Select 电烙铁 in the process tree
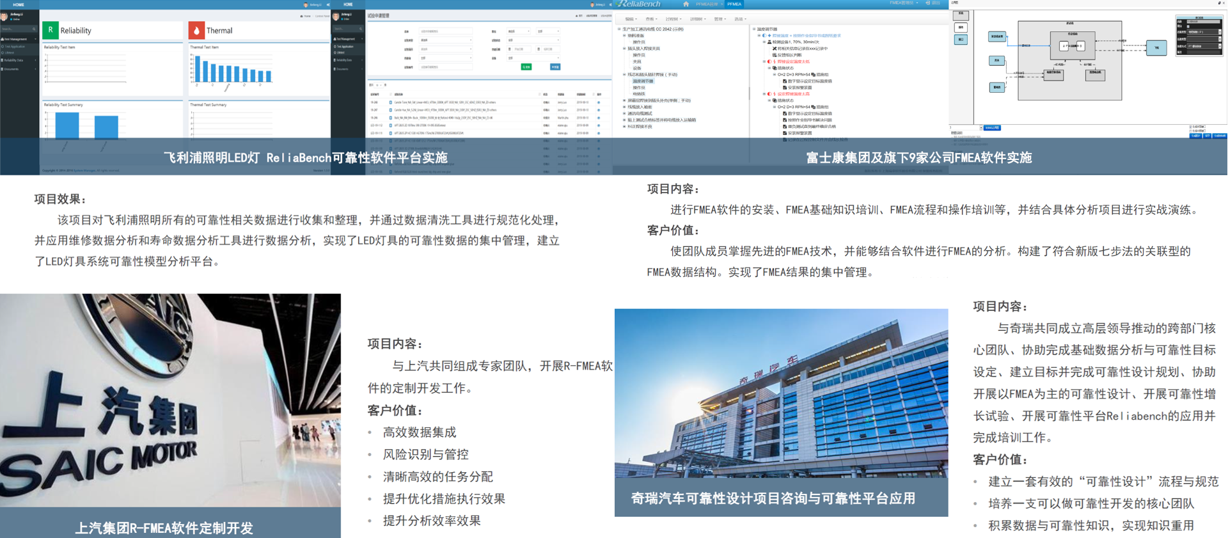 click(638, 94)
